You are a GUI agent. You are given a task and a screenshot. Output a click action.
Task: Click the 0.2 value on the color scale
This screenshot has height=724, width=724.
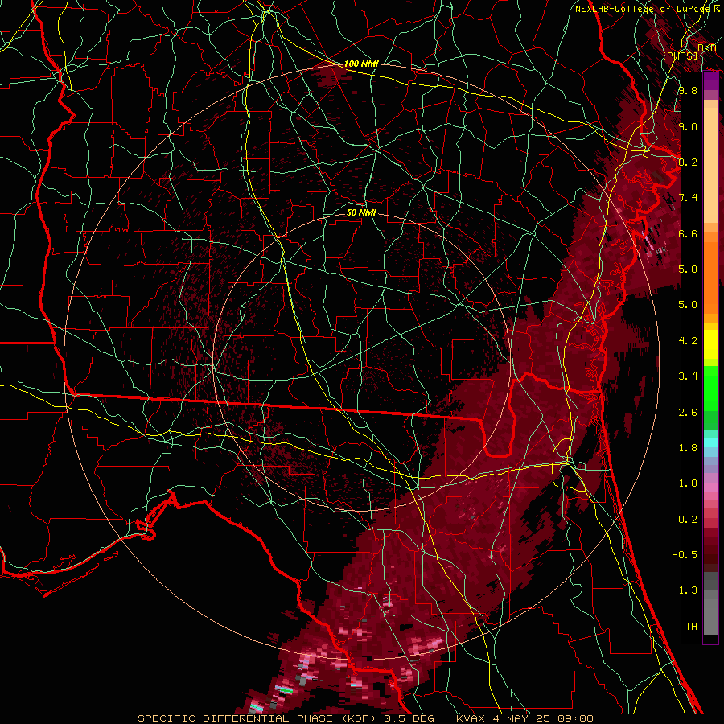(688, 520)
